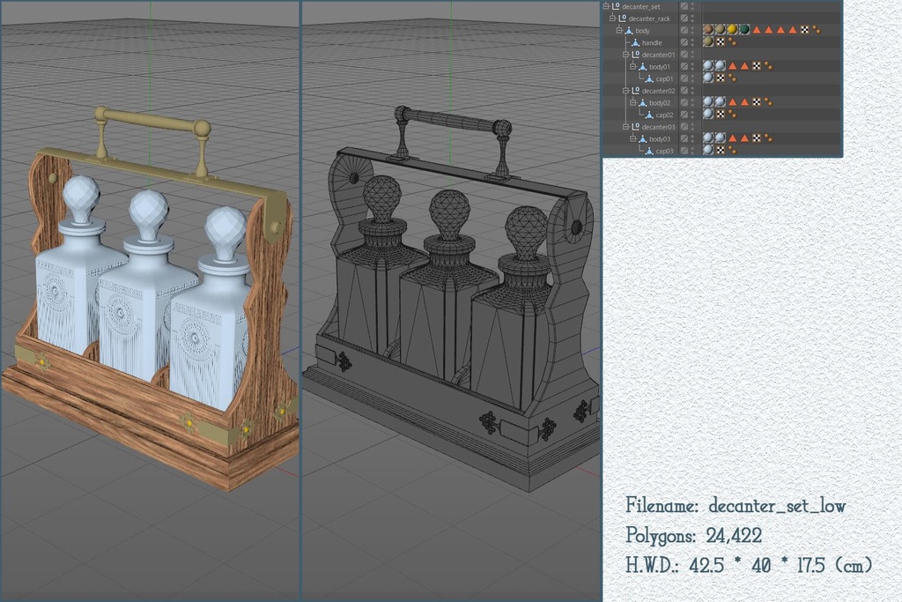The image size is (902, 602).
Task: Toggle visibility dots on cap01 row
Action: point(692,78)
